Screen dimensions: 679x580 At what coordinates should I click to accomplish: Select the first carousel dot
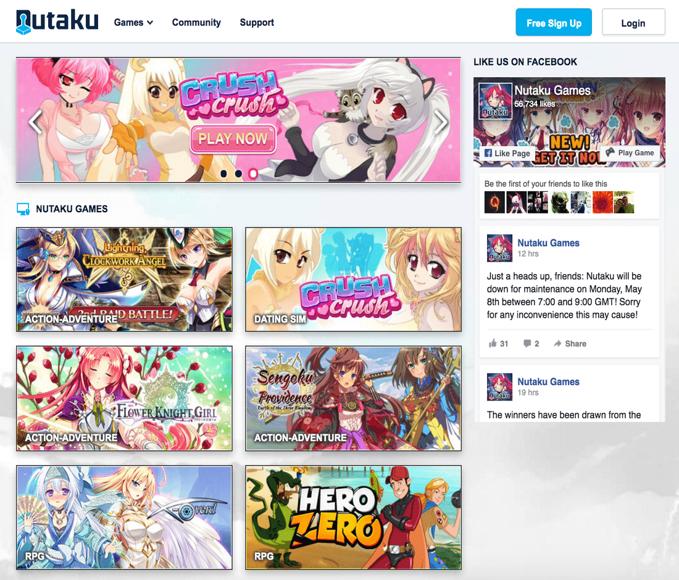[224, 173]
